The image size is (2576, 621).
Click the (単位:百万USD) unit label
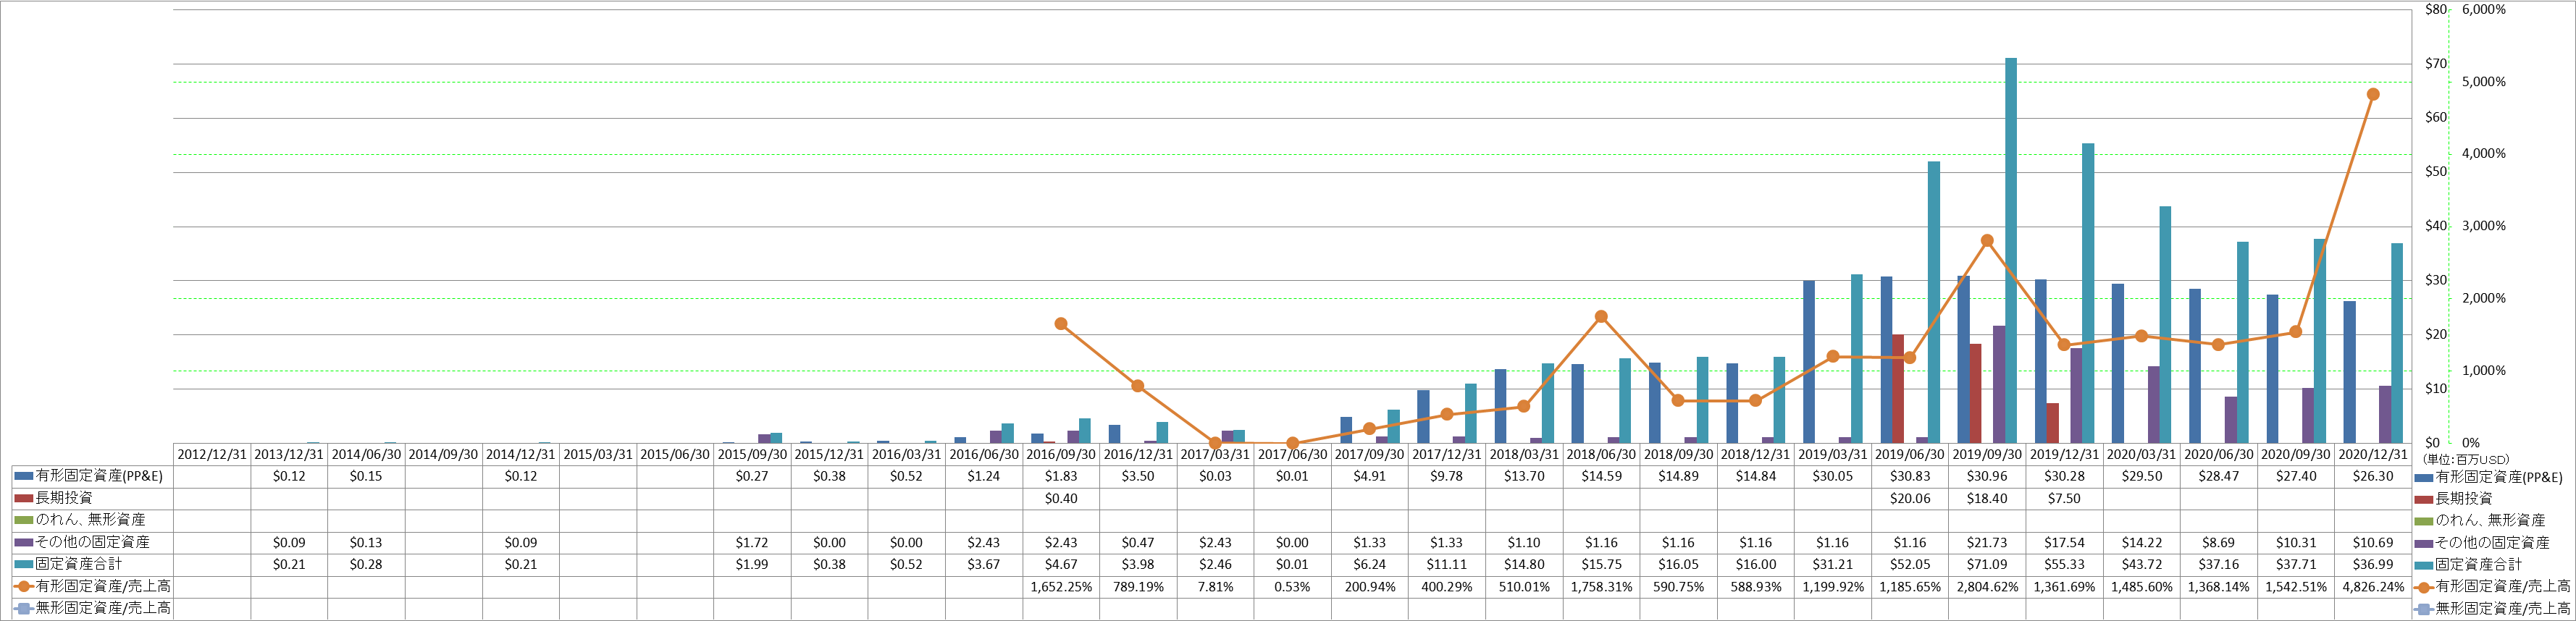click(x=2465, y=459)
